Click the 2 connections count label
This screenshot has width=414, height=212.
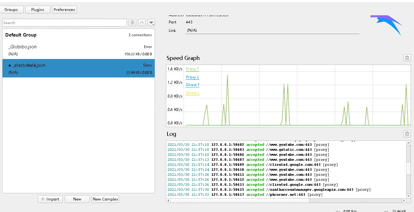tap(140, 35)
